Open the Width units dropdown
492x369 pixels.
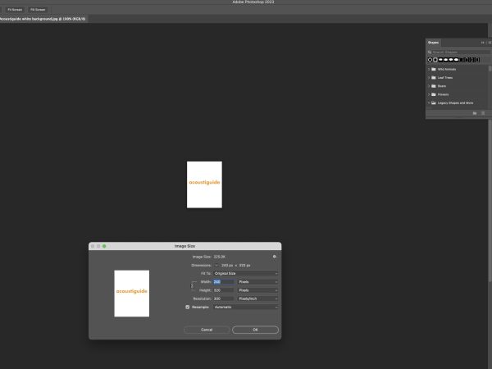258,281
